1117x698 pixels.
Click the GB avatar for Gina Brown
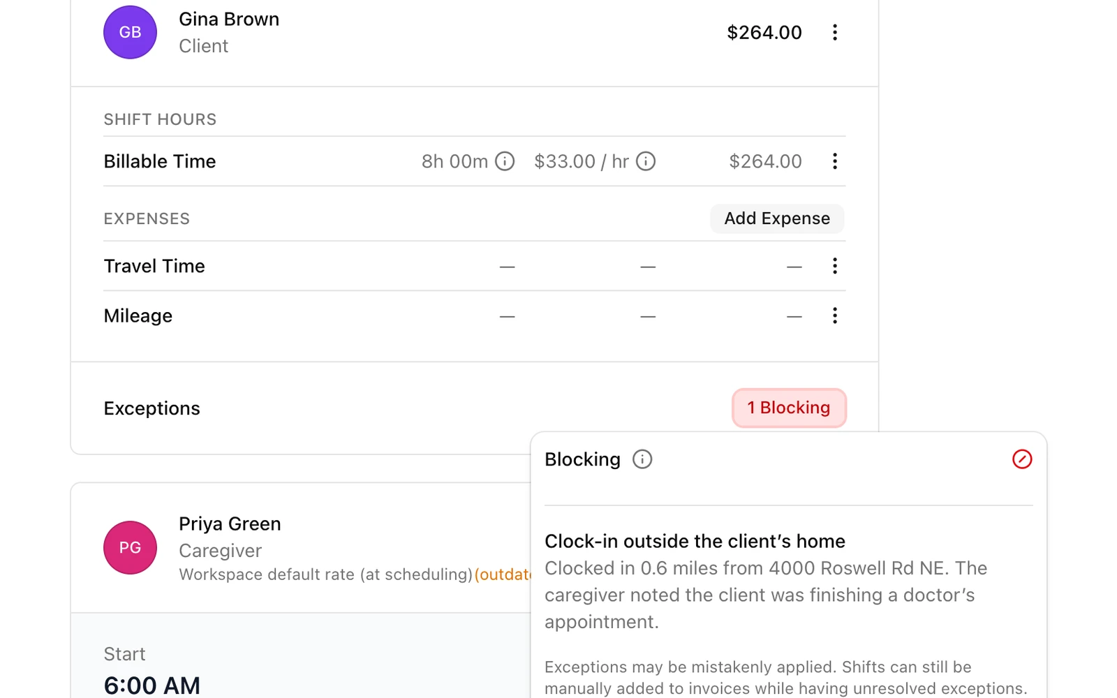(130, 32)
